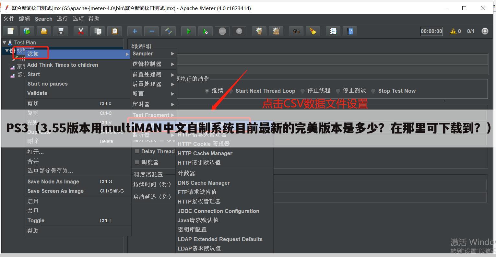Open the 运行 menu
This screenshot has width=496, height=257.
click(x=62, y=19)
